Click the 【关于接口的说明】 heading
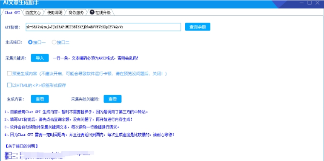 pos(21,146)
